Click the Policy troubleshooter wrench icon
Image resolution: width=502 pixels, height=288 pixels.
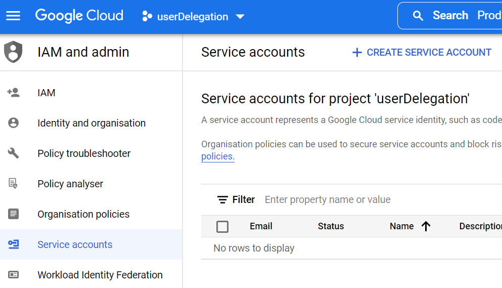(14, 153)
